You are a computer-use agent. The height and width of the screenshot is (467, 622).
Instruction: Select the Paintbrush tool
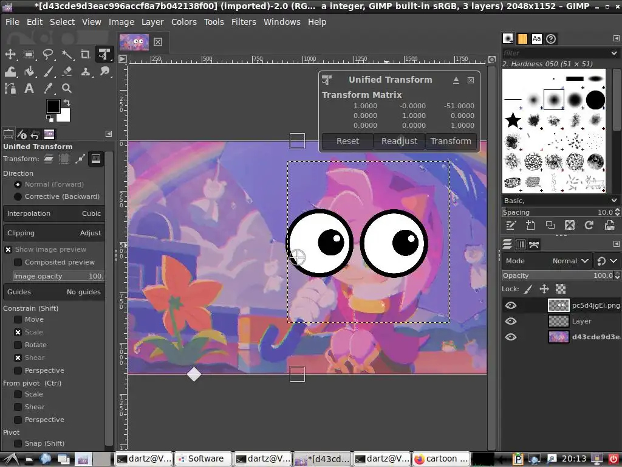(47, 72)
